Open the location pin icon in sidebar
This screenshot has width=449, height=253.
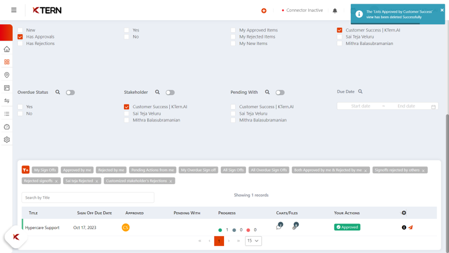[x=7, y=75]
